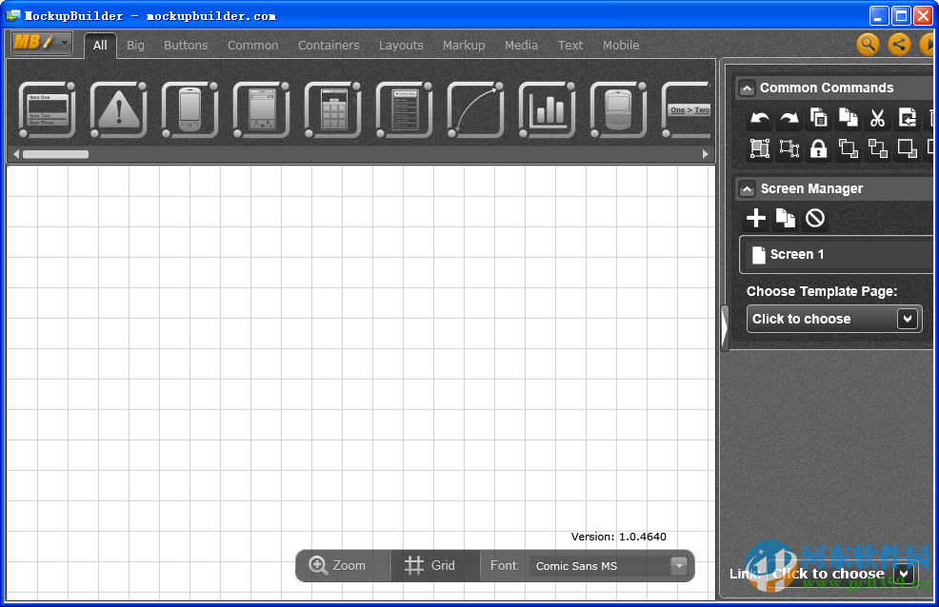Screen dimensions: 939x607
Task: Click the Lock element icon
Action: click(818, 148)
